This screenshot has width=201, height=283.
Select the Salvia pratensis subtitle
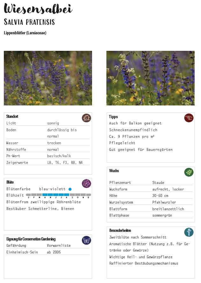(29, 22)
